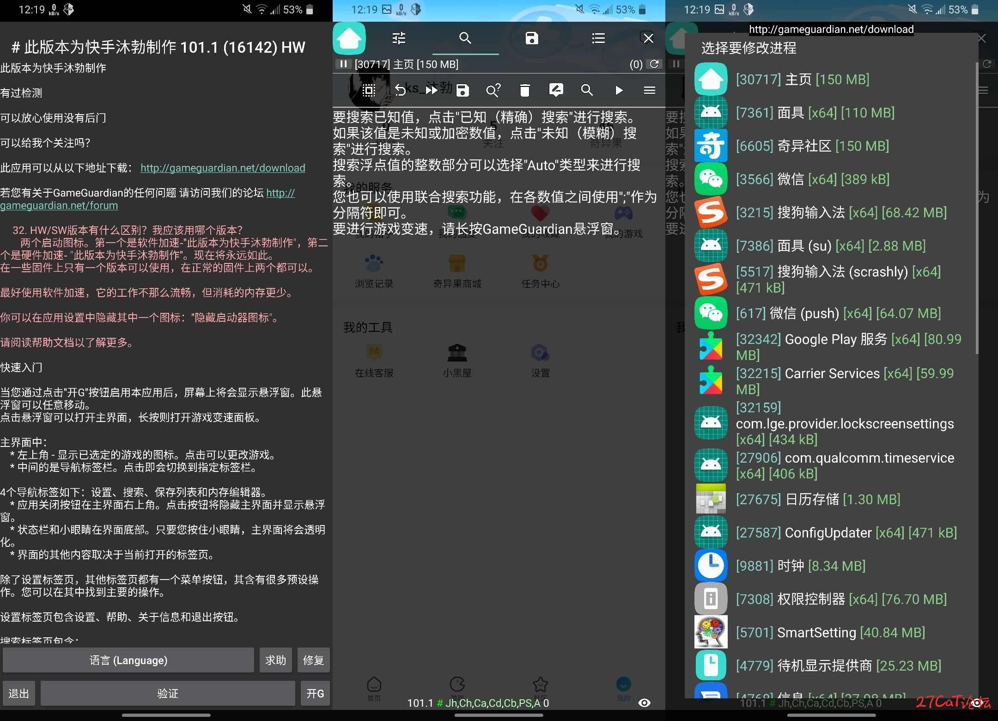Tap the 时钟 clock app icon
Viewport: 998px width, 721px height.
[x=711, y=566]
